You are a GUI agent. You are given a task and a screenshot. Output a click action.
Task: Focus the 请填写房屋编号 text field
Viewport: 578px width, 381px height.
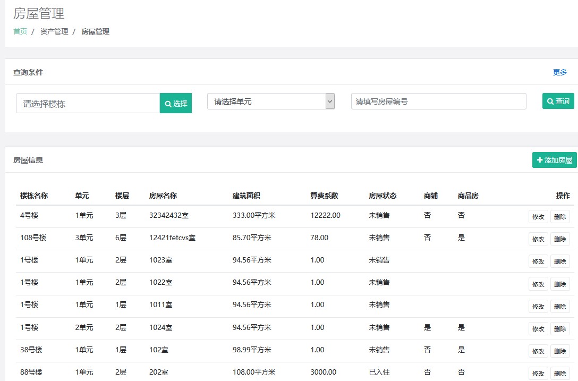[438, 101]
